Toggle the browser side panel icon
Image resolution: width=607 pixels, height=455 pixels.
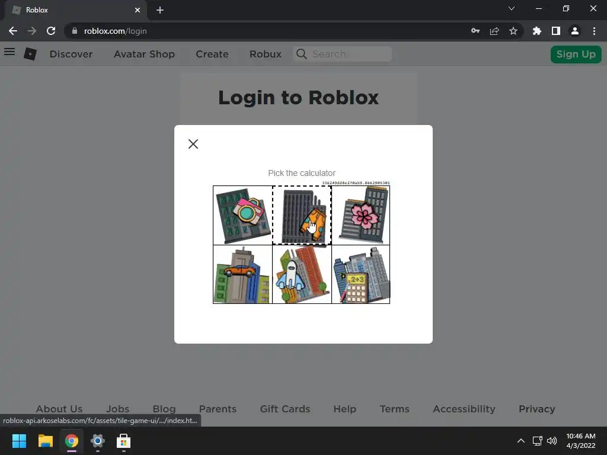point(556,31)
